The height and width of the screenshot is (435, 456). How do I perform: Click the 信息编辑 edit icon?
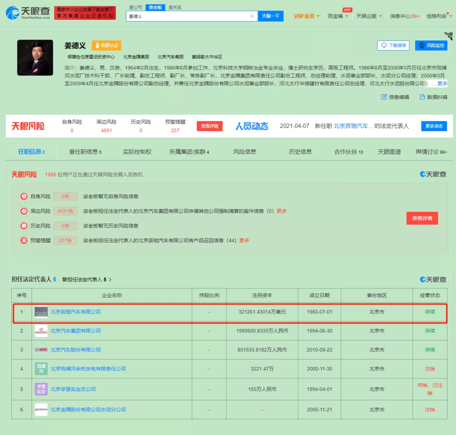click(x=384, y=97)
